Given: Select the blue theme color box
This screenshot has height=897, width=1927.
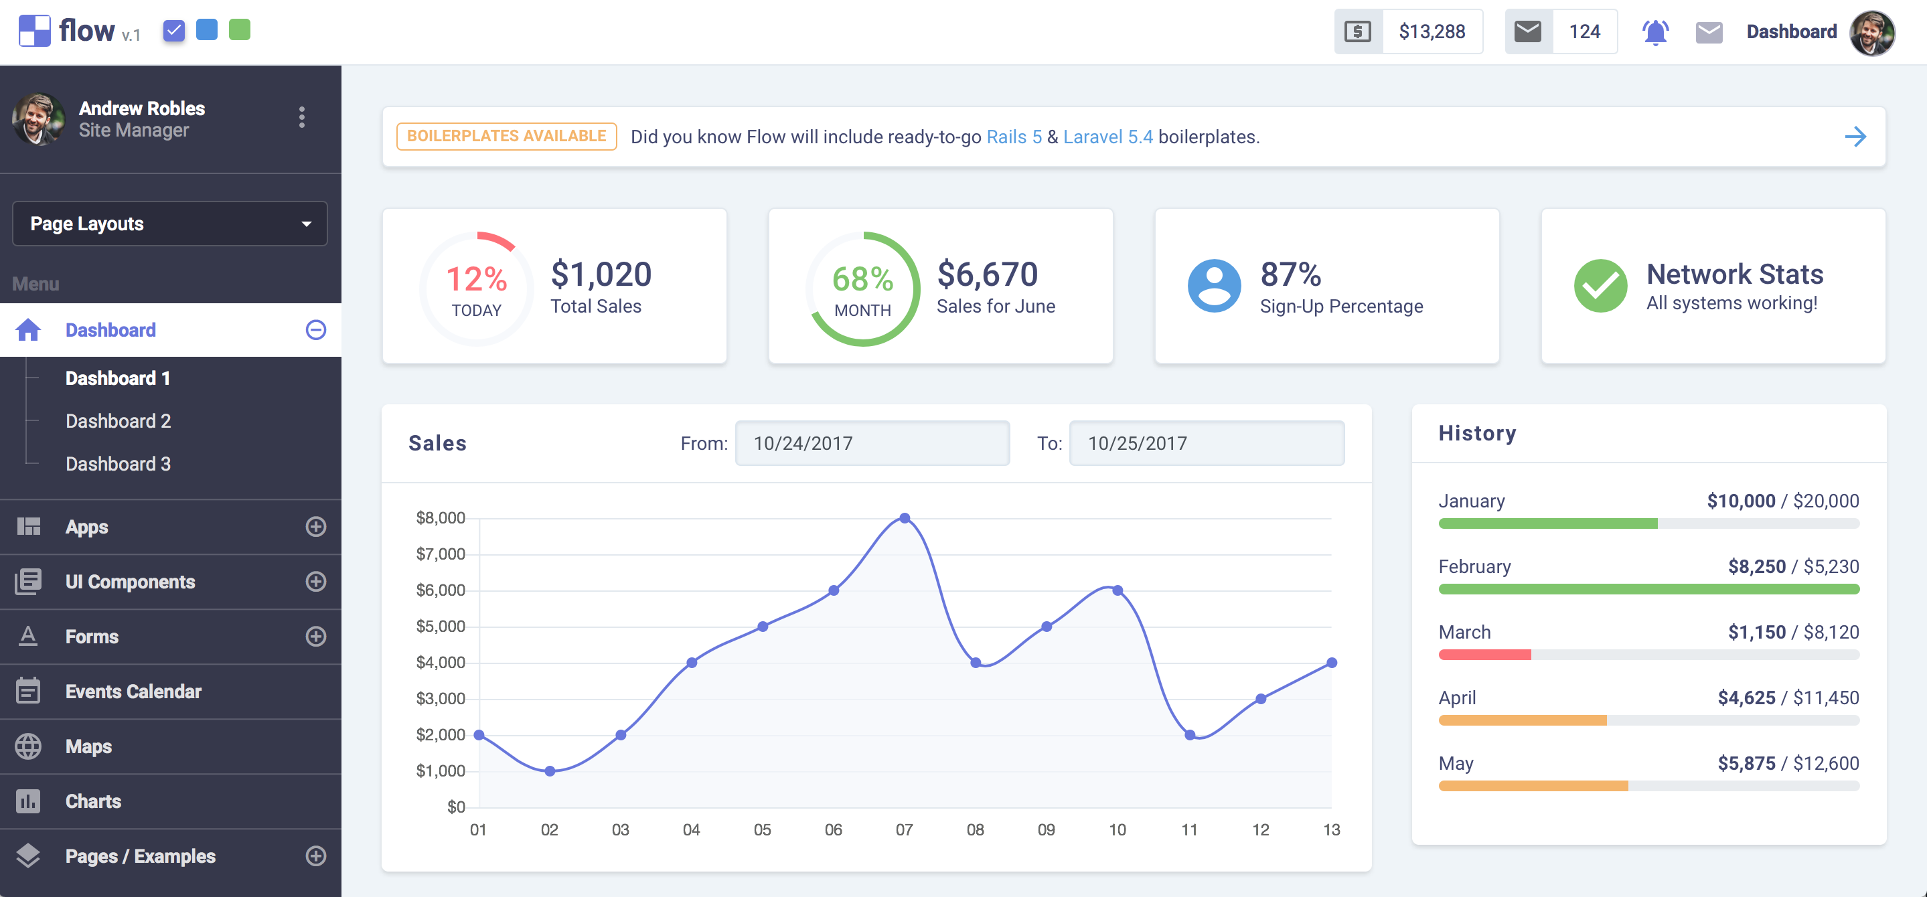Looking at the screenshot, I should pyautogui.click(x=206, y=31).
